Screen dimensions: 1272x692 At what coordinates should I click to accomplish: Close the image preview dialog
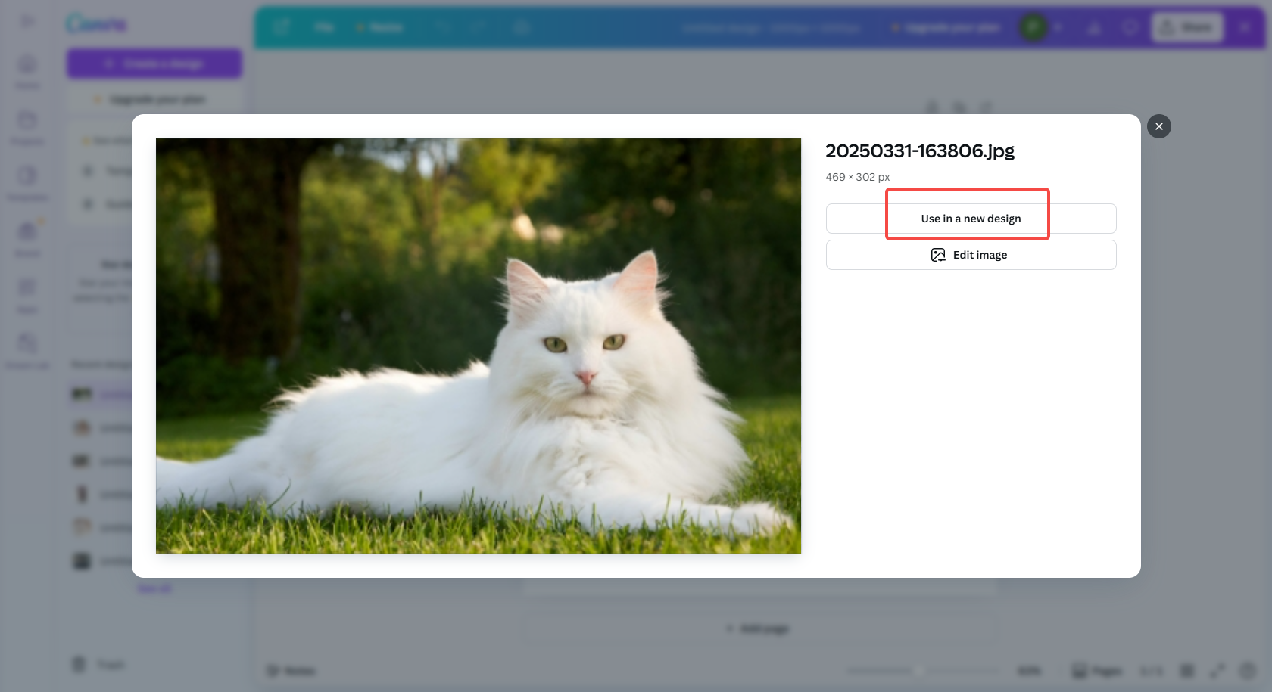pyautogui.click(x=1158, y=126)
